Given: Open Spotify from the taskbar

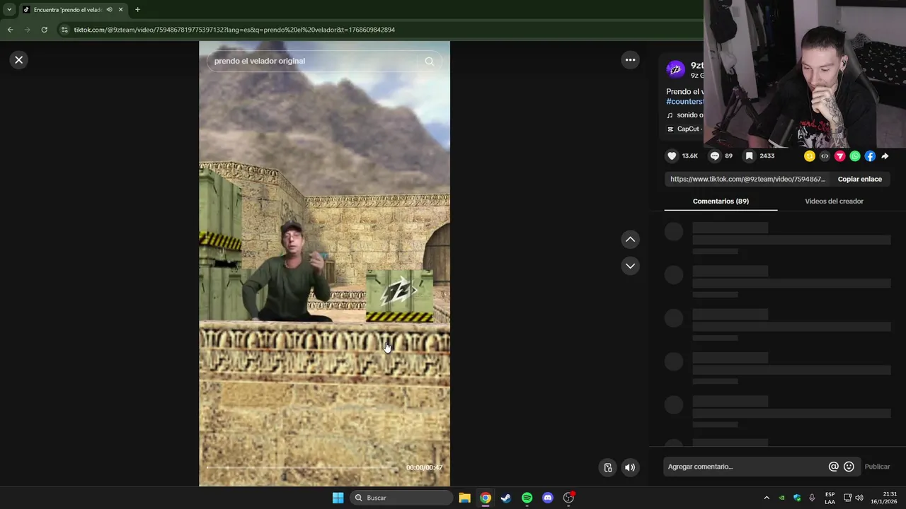Looking at the screenshot, I should 527,498.
